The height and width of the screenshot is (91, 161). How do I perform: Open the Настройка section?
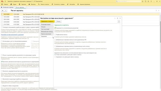71,4
